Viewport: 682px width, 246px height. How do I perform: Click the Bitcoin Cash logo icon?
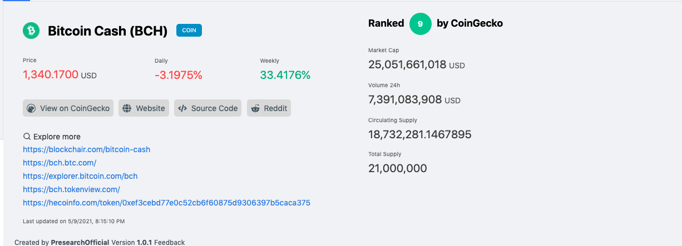pos(31,31)
